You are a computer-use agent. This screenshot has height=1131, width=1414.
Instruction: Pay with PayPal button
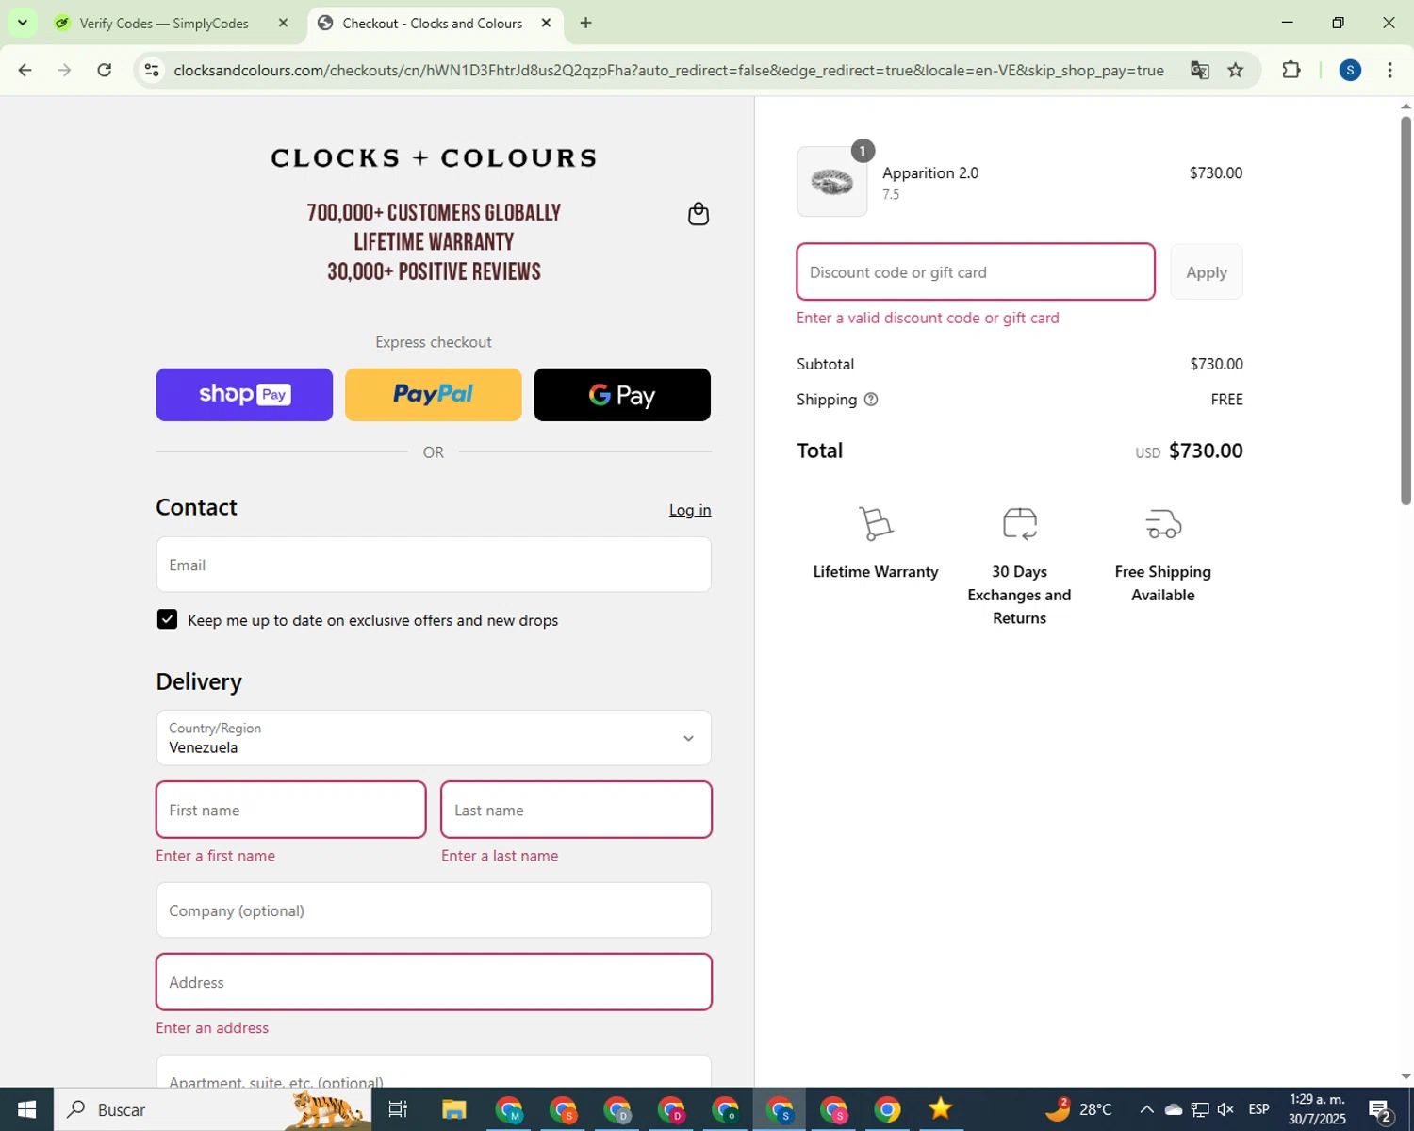pyautogui.click(x=434, y=395)
